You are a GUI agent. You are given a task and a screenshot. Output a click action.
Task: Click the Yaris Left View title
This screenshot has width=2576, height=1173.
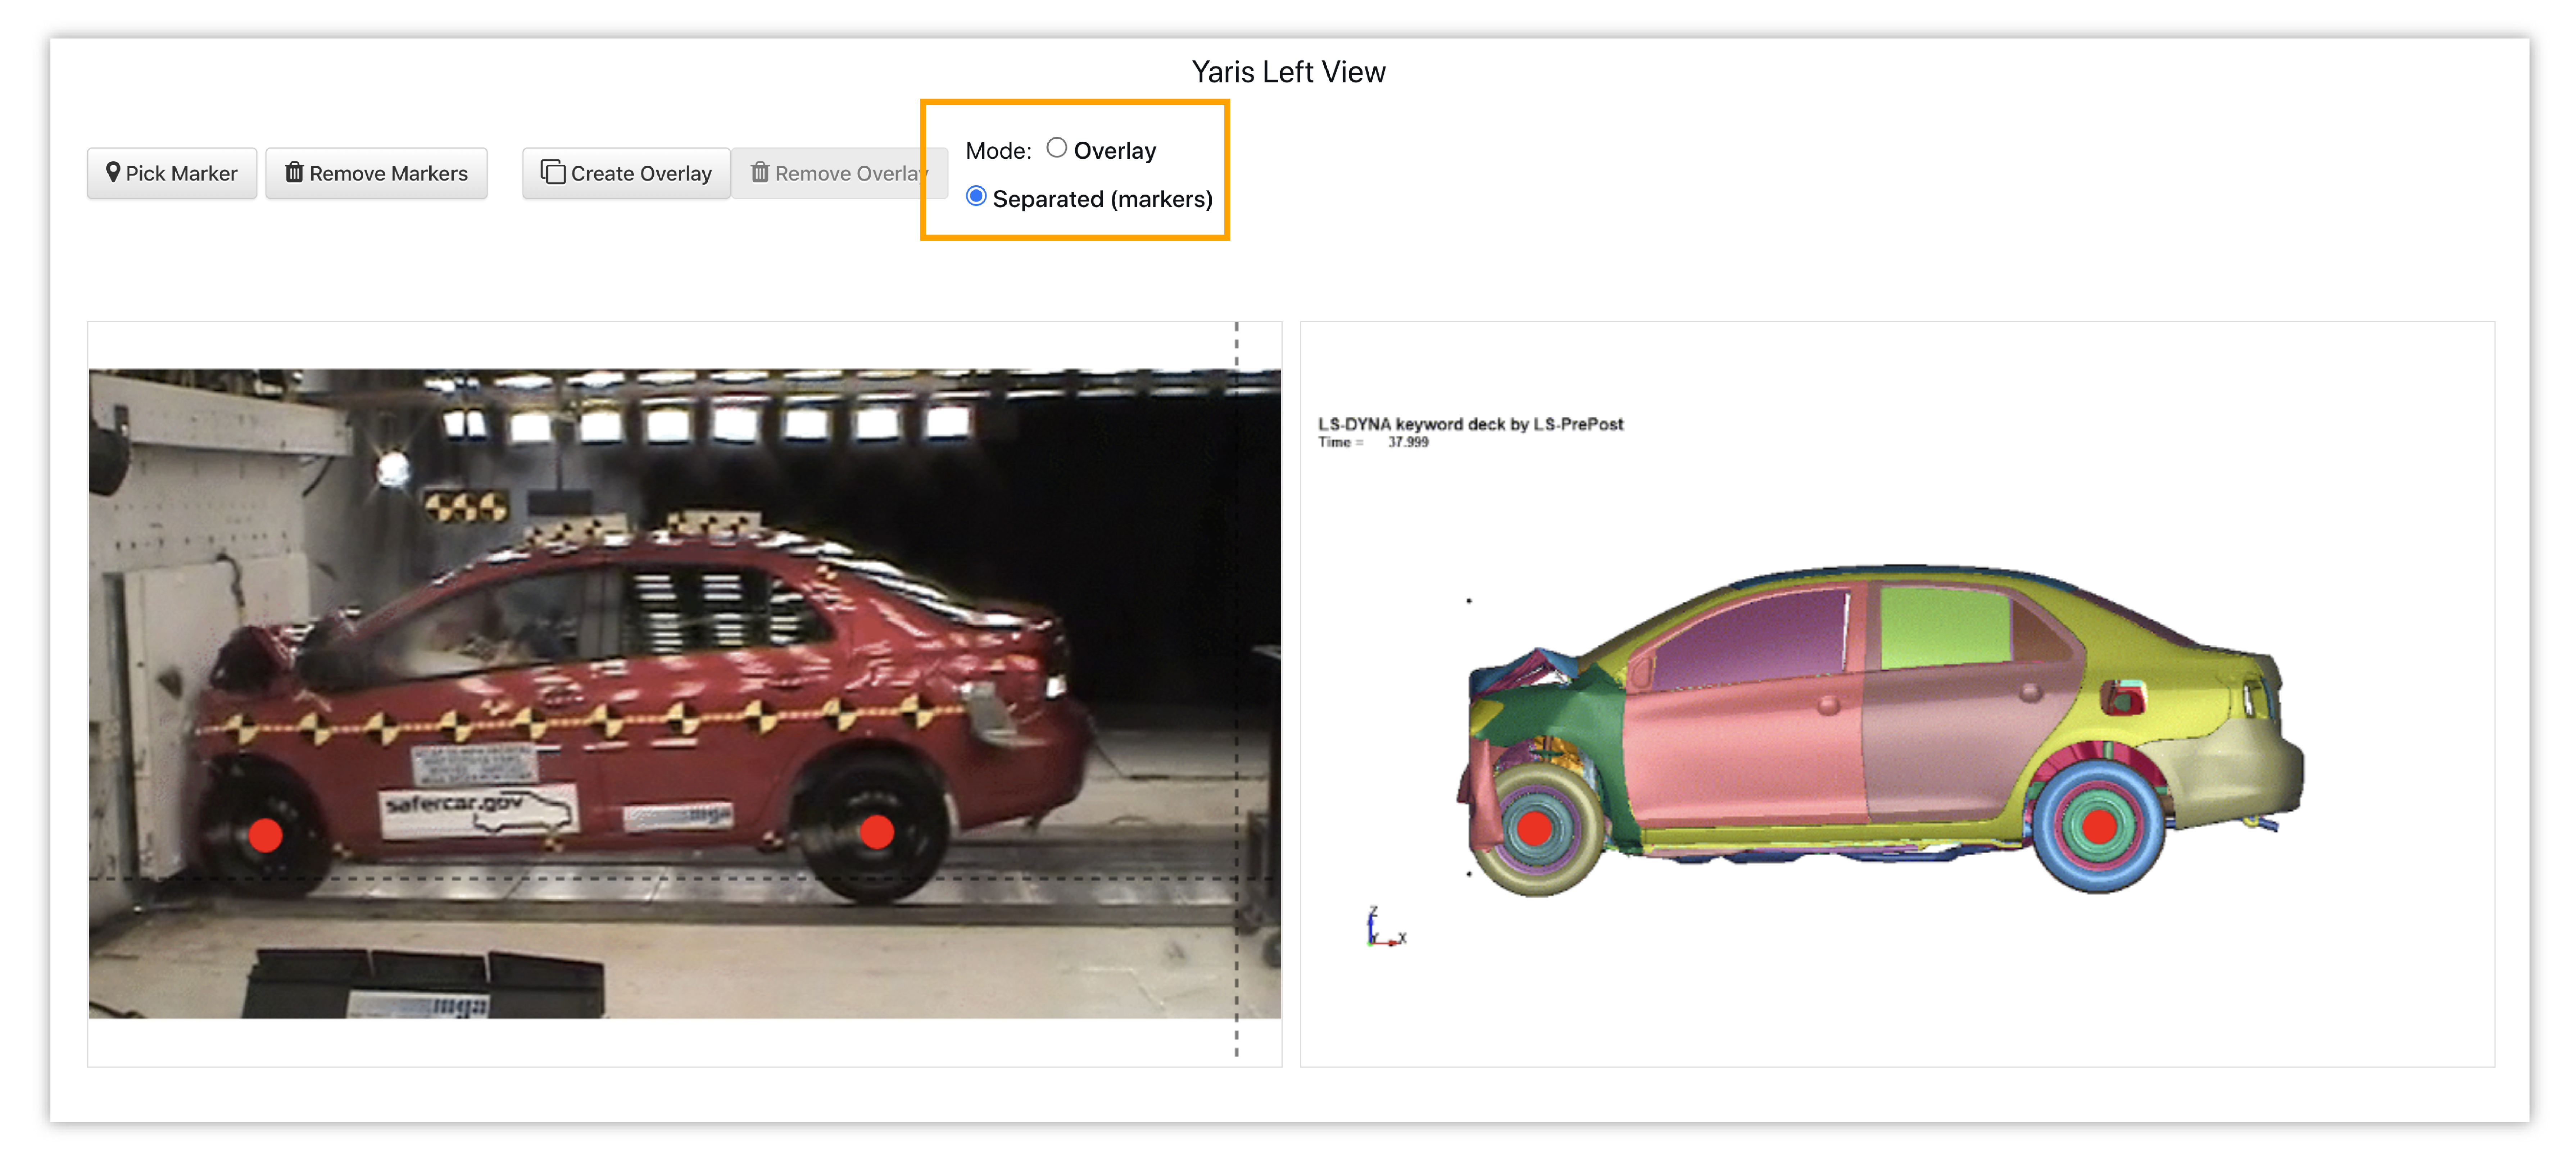(1288, 72)
